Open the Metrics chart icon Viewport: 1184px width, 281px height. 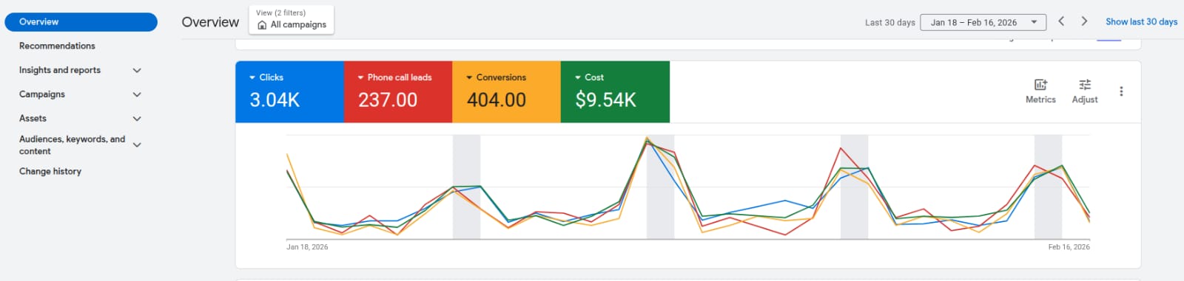point(1040,85)
